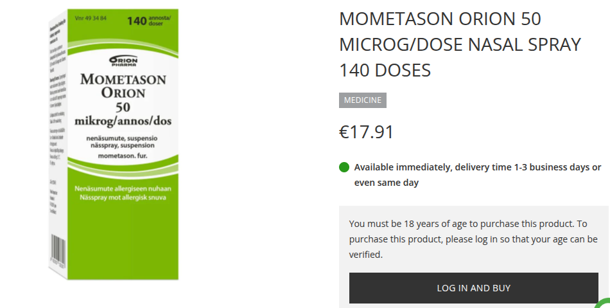Image resolution: width=610 pixels, height=308 pixels.
Task: Click 'Nenäsumute allergiseen nuhaan' text on box
Action: point(123,188)
